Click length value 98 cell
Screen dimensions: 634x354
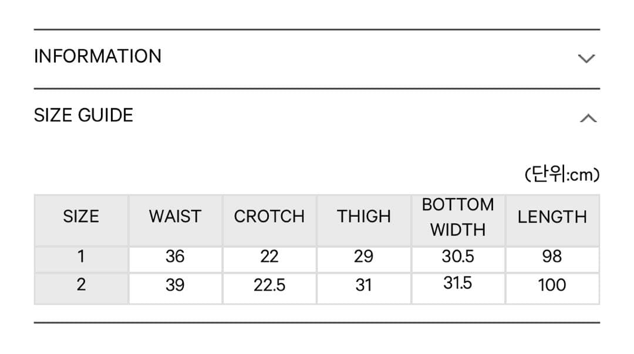(x=552, y=257)
